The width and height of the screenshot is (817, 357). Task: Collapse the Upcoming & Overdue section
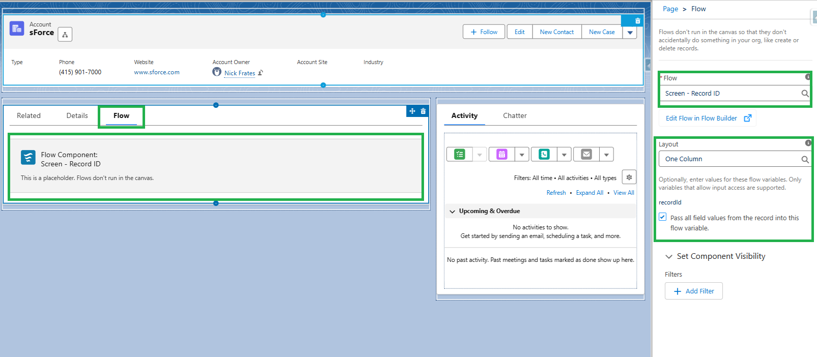(x=452, y=212)
